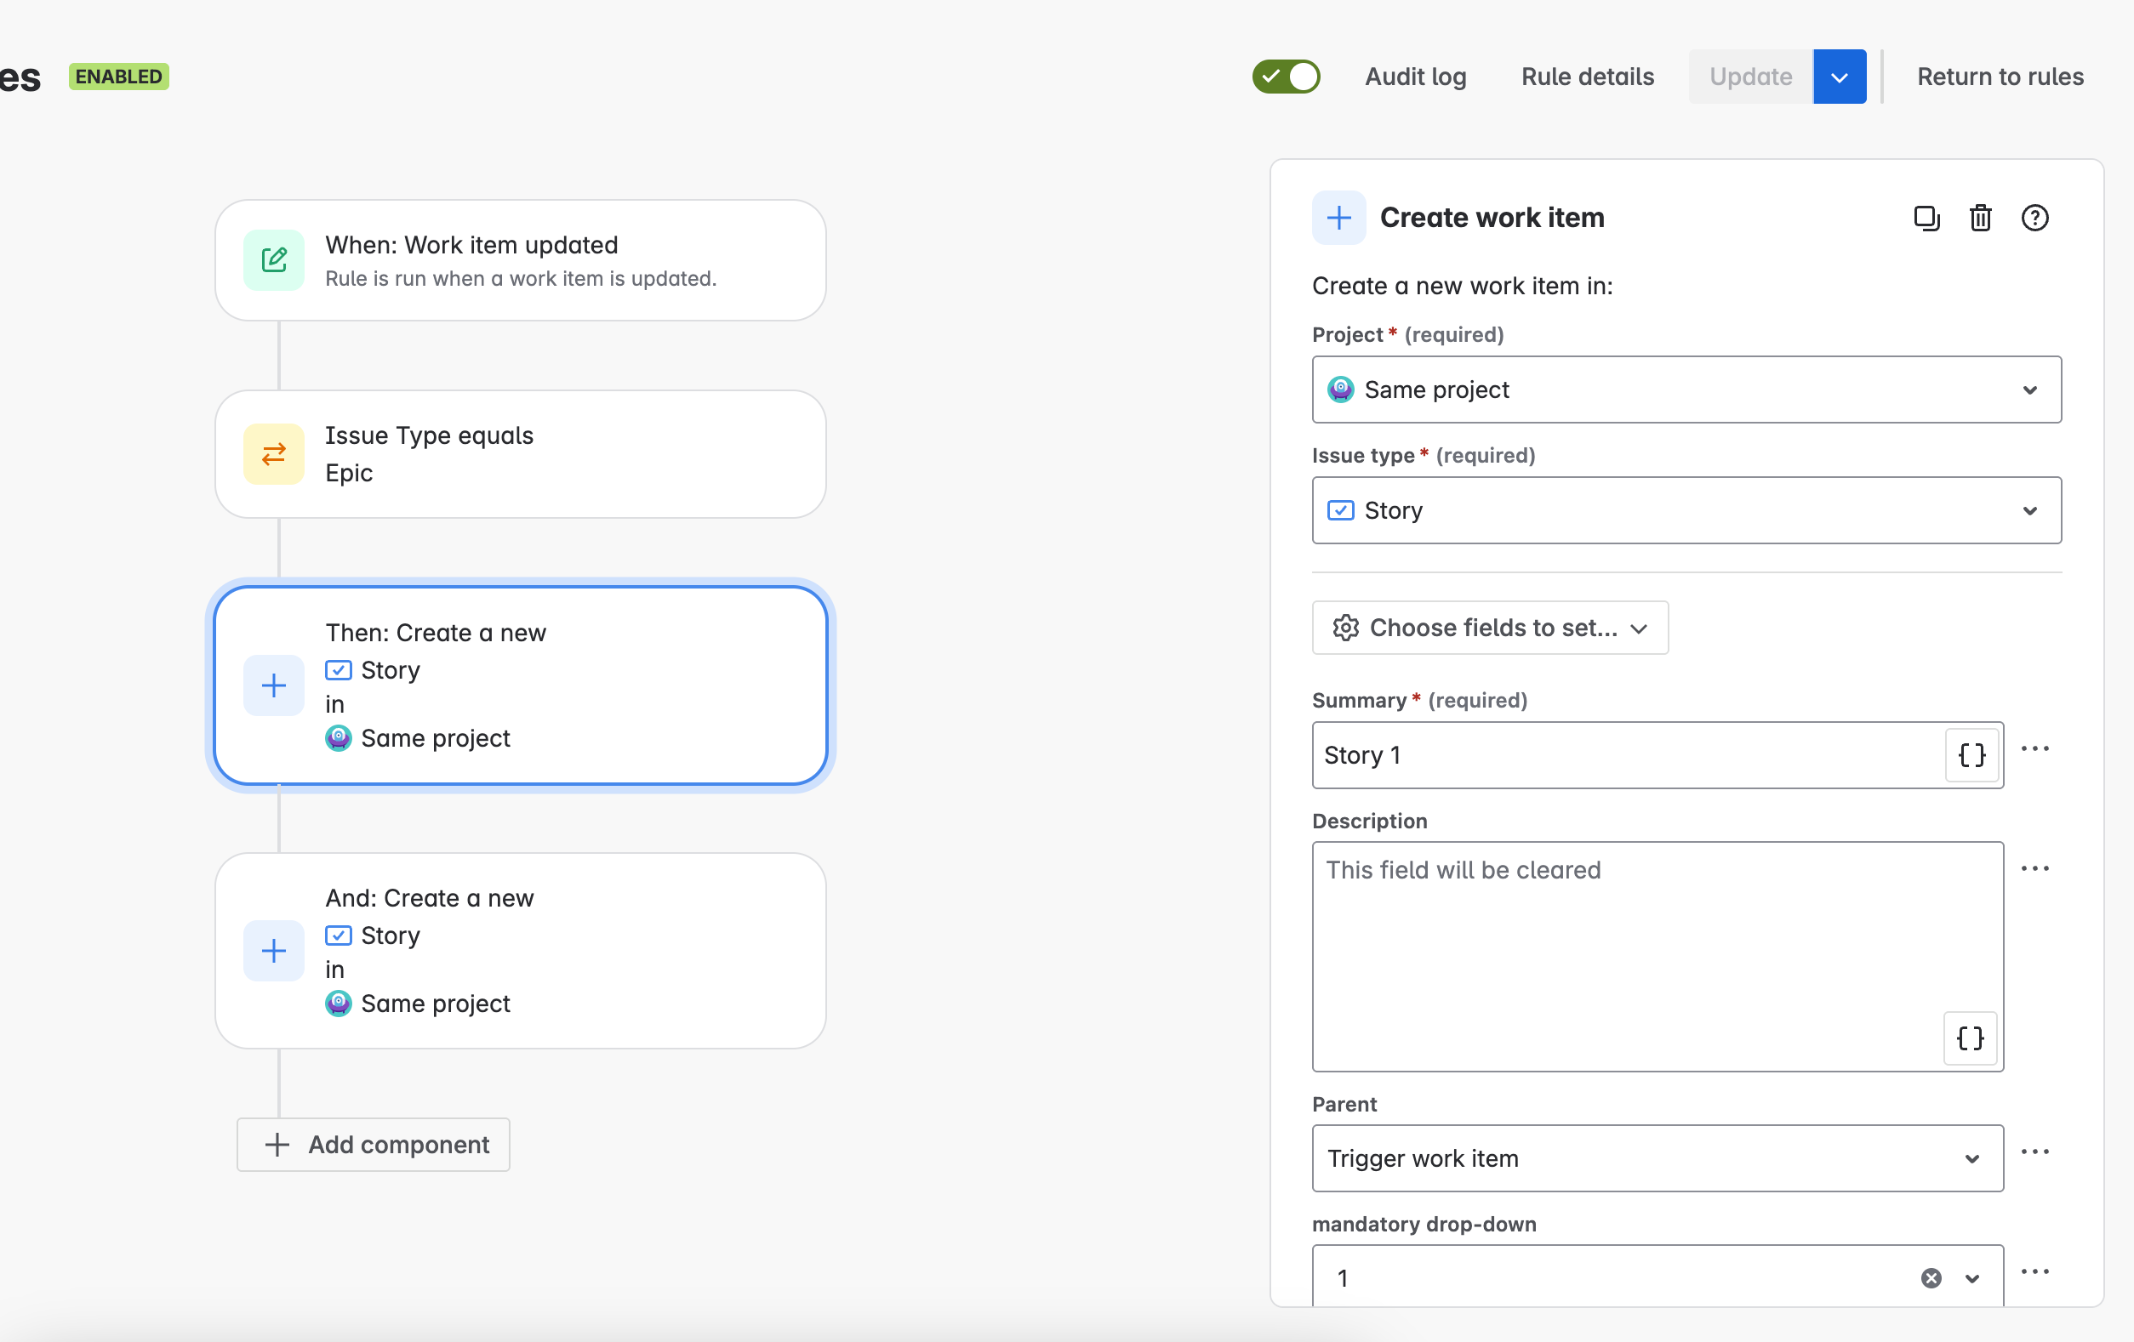
Task: Click the edit pencil icon on the trigger card
Action: click(274, 259)
